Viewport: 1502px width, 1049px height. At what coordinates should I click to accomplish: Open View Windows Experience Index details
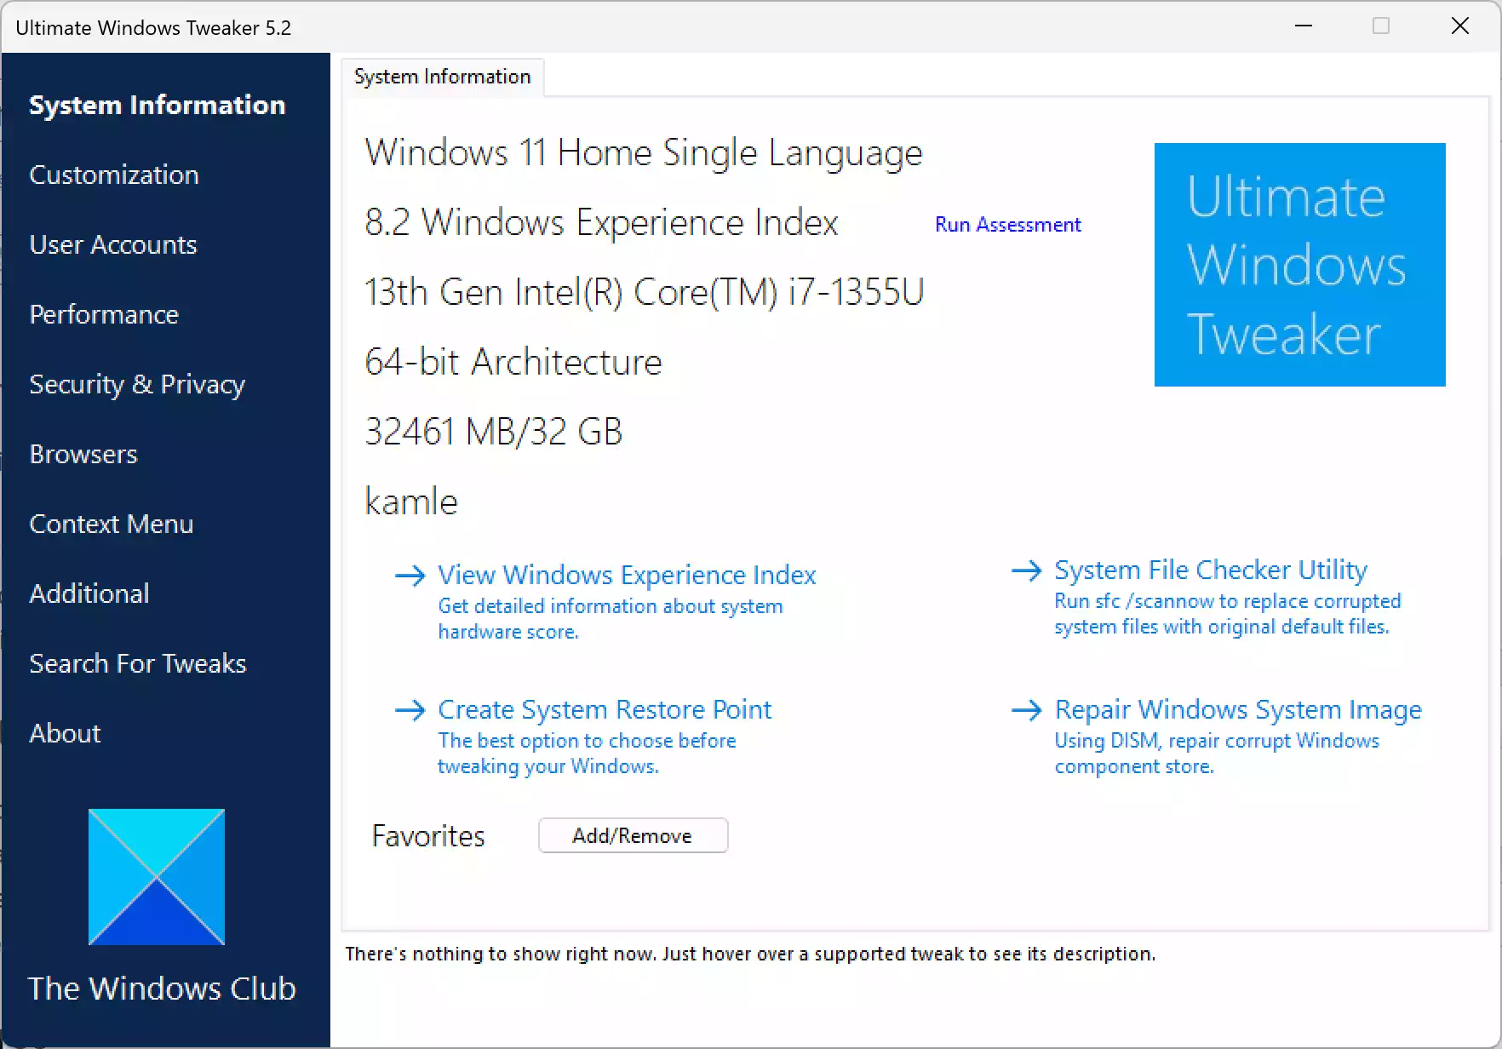pyautogui.click(x=626, y=575)
